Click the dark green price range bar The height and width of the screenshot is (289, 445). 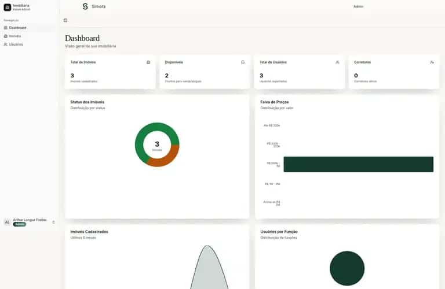359,164
